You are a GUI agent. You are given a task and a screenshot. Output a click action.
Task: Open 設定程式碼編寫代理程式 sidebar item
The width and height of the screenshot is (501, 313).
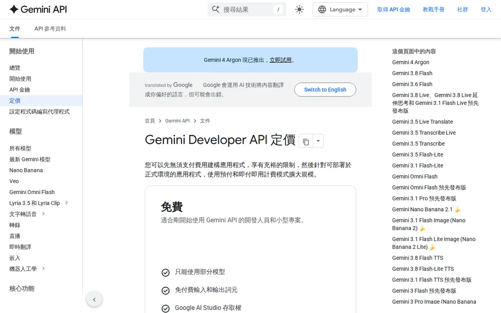(40, 111)
